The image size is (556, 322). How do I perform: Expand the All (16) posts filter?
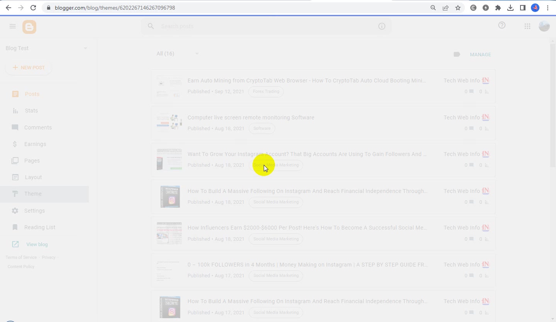[x=178, y=54]
